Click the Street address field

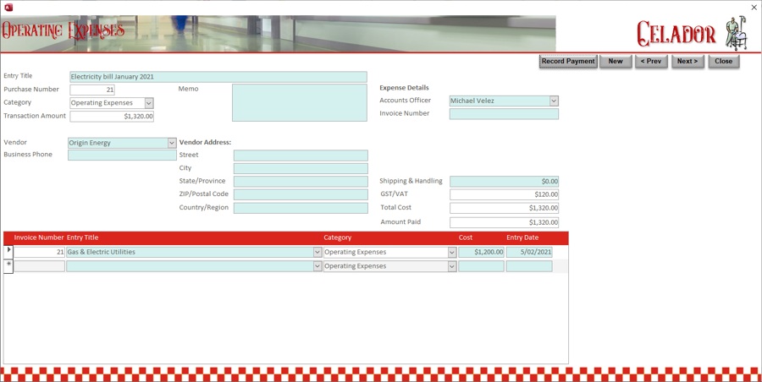coord(301,156)
